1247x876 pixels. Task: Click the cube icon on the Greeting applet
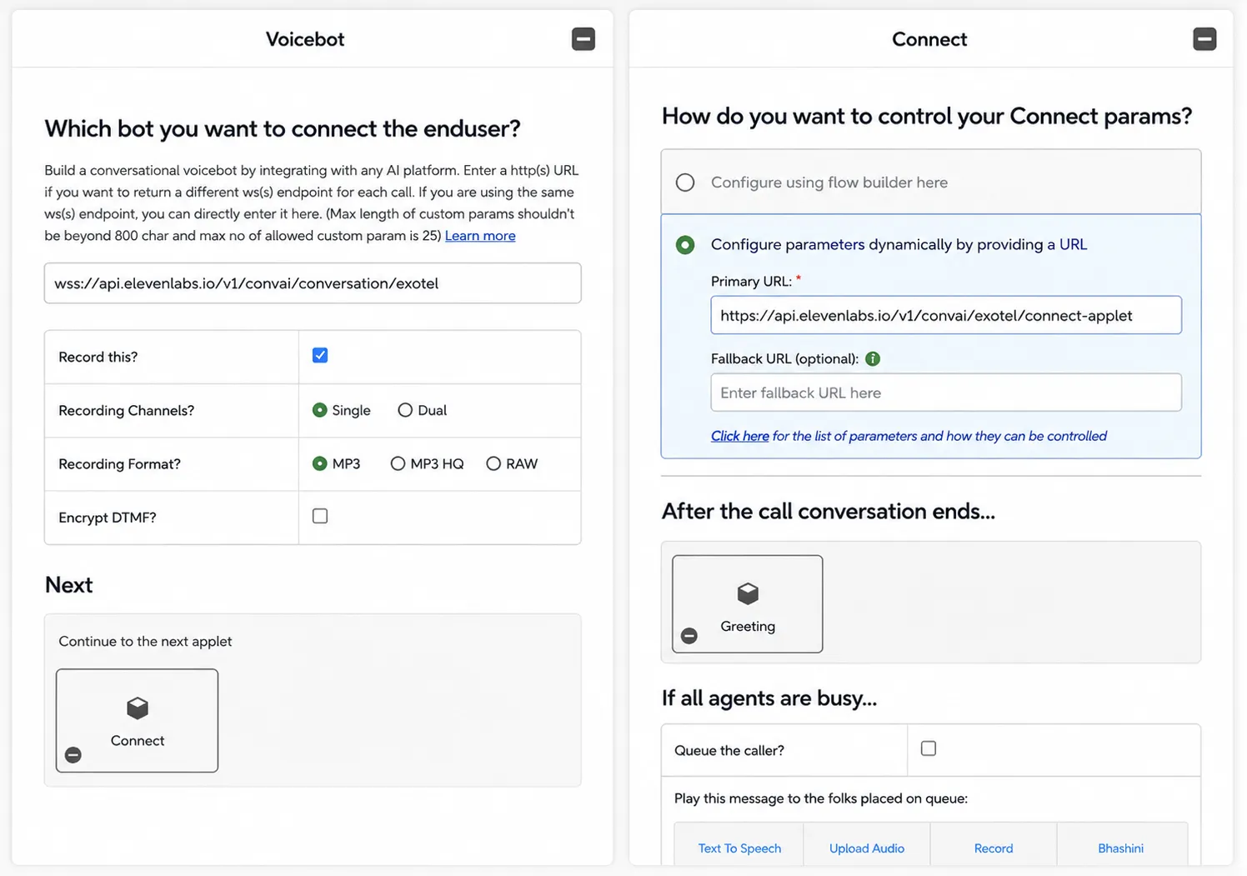click(x=748, y=593)
